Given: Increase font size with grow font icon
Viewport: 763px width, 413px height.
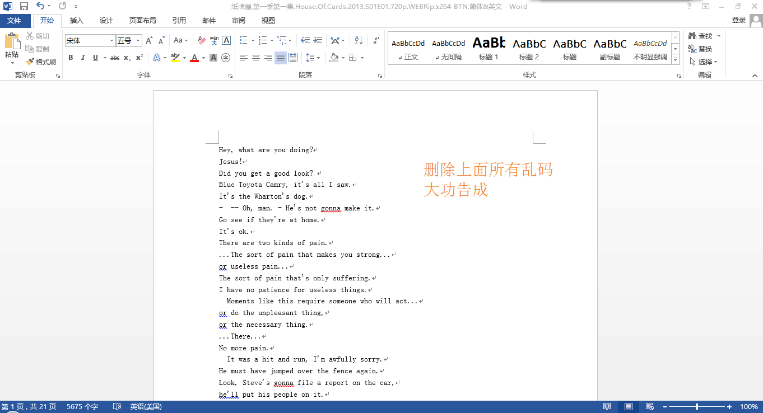Looking at the screenshot, I should coord(148,40).
